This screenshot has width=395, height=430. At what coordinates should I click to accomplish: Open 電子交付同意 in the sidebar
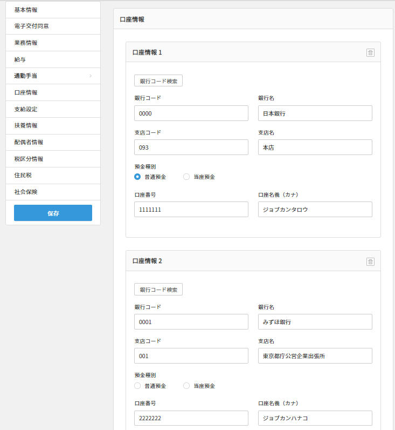53,26
